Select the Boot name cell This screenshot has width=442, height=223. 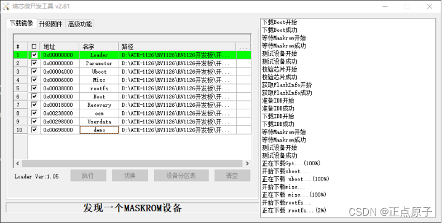pos(99,96)
